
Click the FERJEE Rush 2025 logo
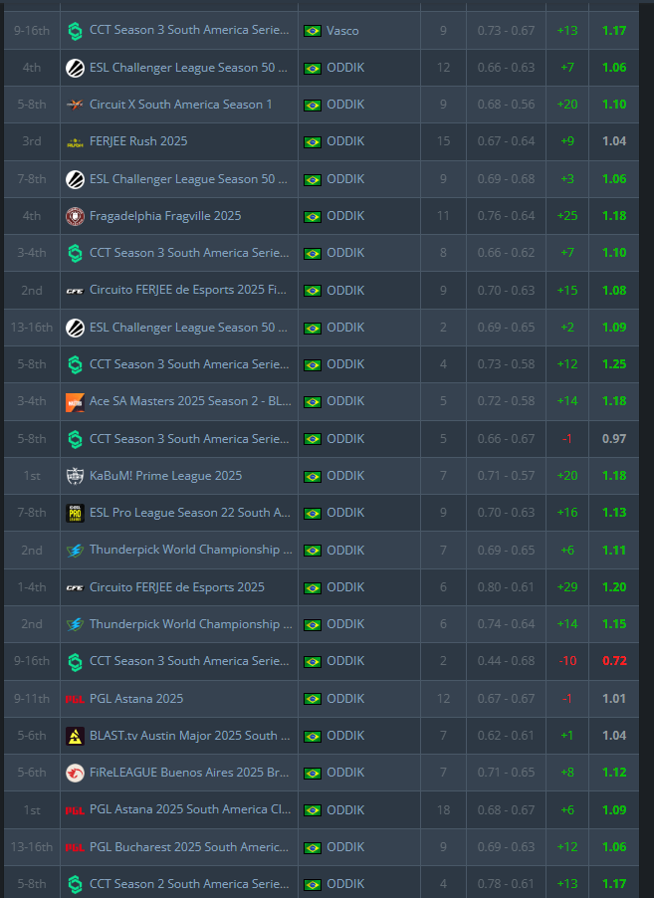click(75, 142)
